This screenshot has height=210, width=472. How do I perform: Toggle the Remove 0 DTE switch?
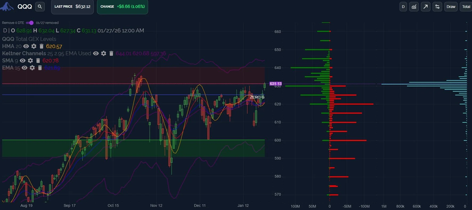(x=30, y=23)
